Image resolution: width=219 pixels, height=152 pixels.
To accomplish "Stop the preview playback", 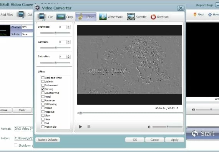I will pos(89,127).
